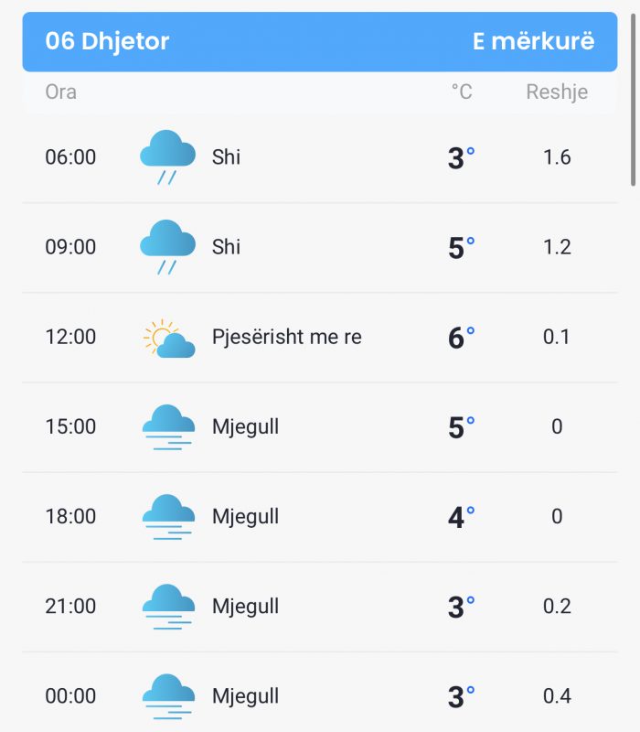The height and width of the screenshot is (732, 640).
Task: Select the E mërkurë day label
Action: [x=534, y=41]
